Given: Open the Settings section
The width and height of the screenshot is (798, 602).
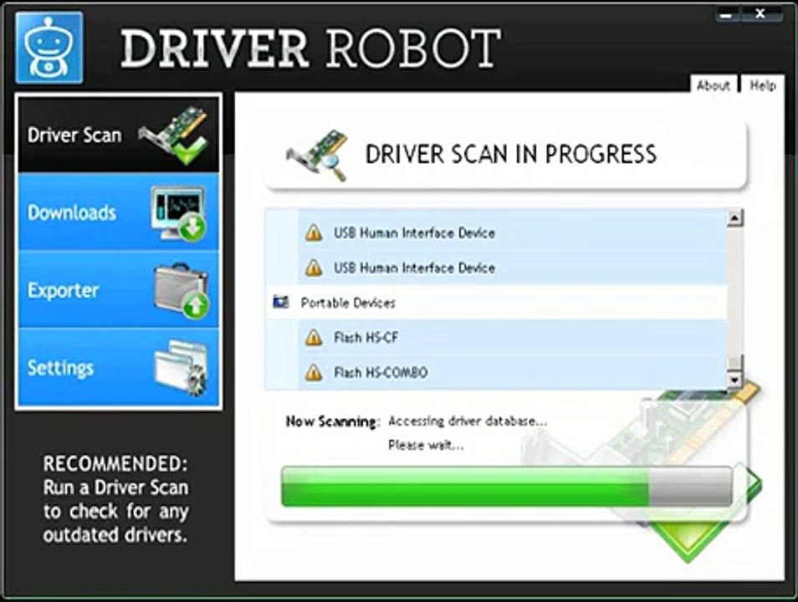Looking at the screenshot, I should 119,367.
